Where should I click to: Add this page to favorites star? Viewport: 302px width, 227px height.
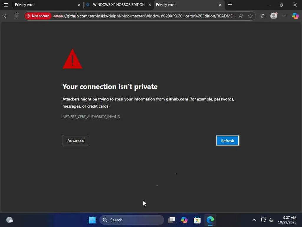click(250, 16)
